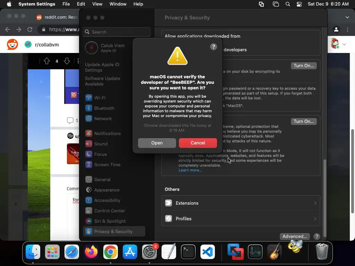Viewport: 355px width, 266px height.
Task: Open the Edit menu
Action: (81, 4)
